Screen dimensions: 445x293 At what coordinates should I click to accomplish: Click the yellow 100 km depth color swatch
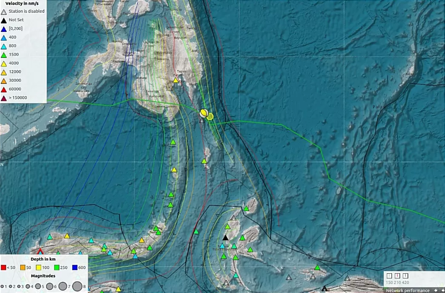tap(38, 267)
